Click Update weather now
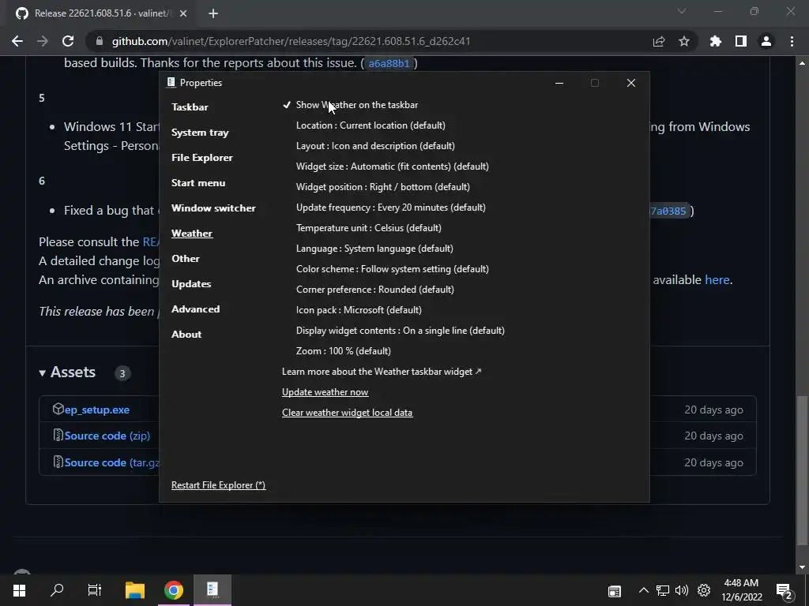The width and height of the screenshot is (809, 606). [325, 392]
